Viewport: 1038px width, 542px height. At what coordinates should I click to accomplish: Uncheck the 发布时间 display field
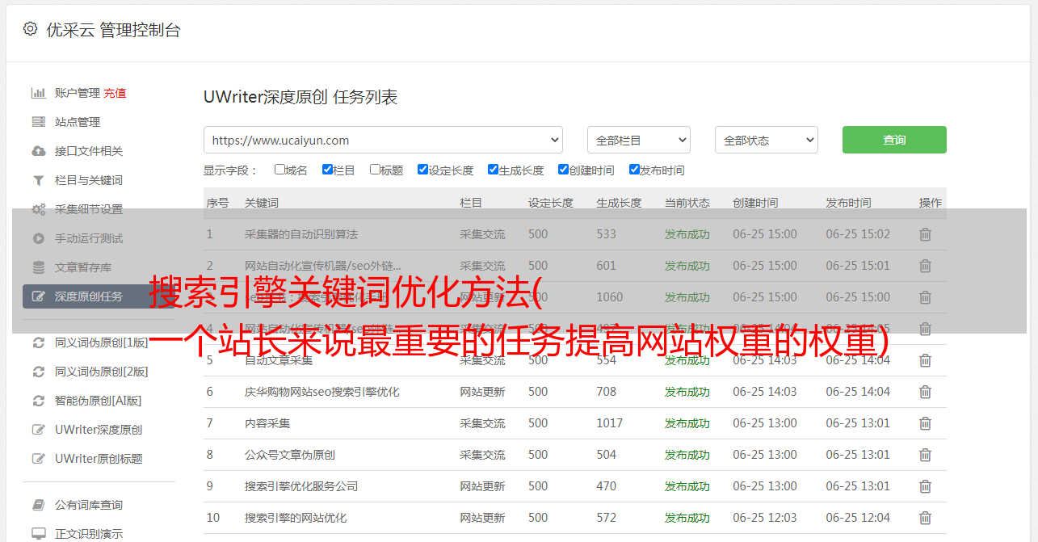[x=634, y=170]
